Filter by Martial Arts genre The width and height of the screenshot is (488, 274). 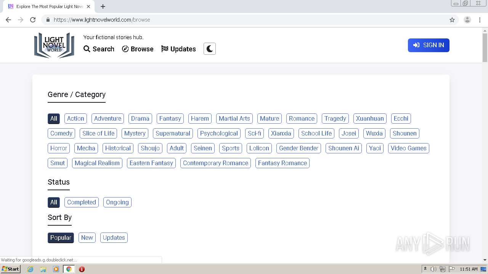coord(234,118)
